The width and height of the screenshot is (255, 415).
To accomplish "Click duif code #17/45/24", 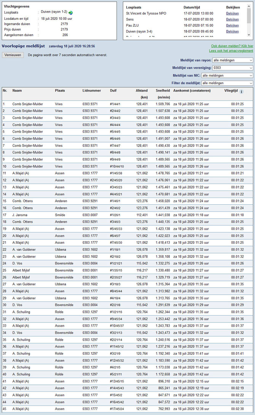I will (117, 409).
